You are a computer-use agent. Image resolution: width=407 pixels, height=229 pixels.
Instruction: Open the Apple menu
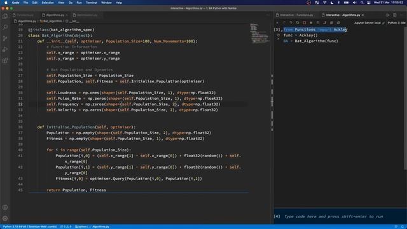pos(6,3)
